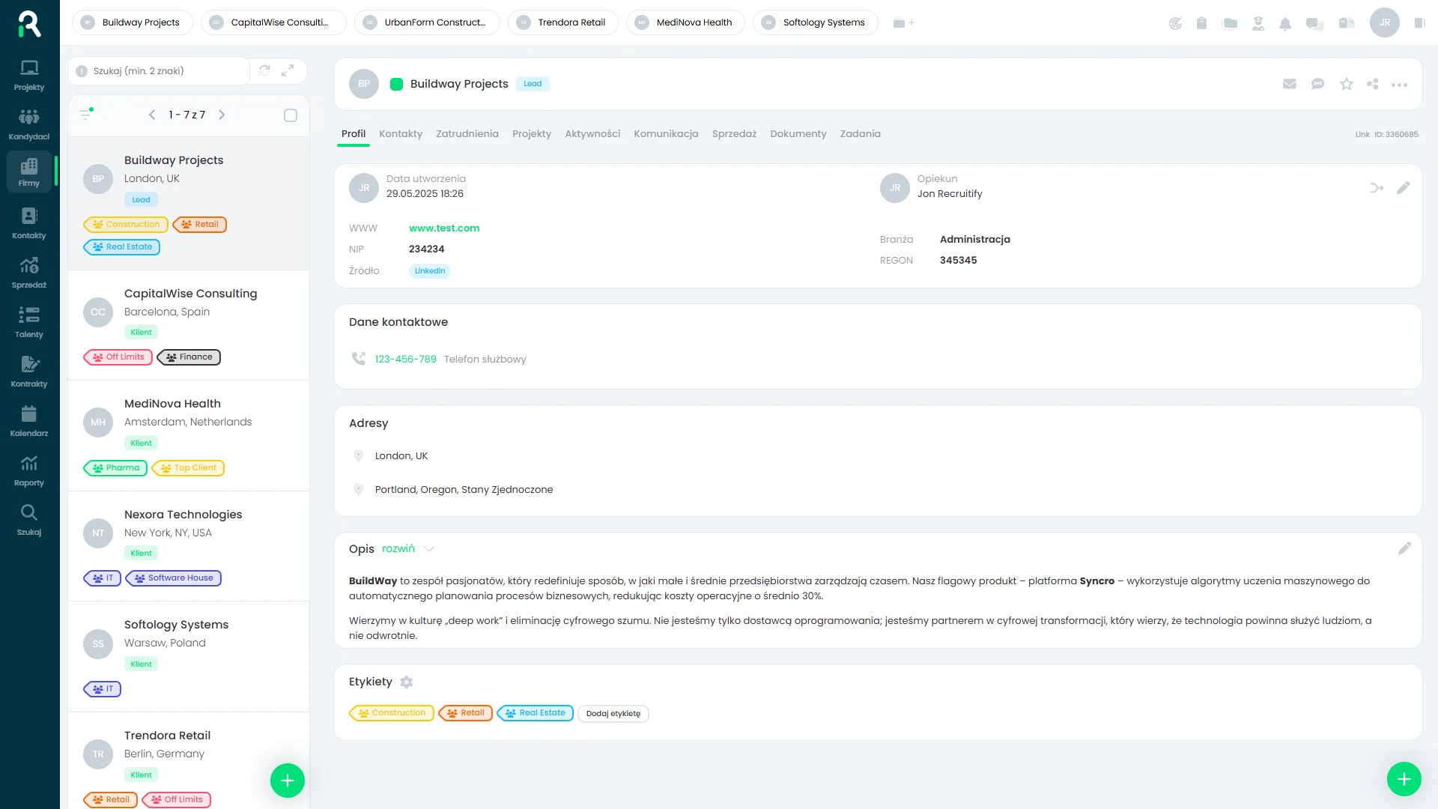1438x809 pixels.
Task: Click the Dodaj etykietę button
Action: click(613, 713)
